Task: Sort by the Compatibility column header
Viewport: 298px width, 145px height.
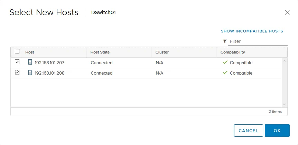Action: pyautogui.click(x=233, y=52)
